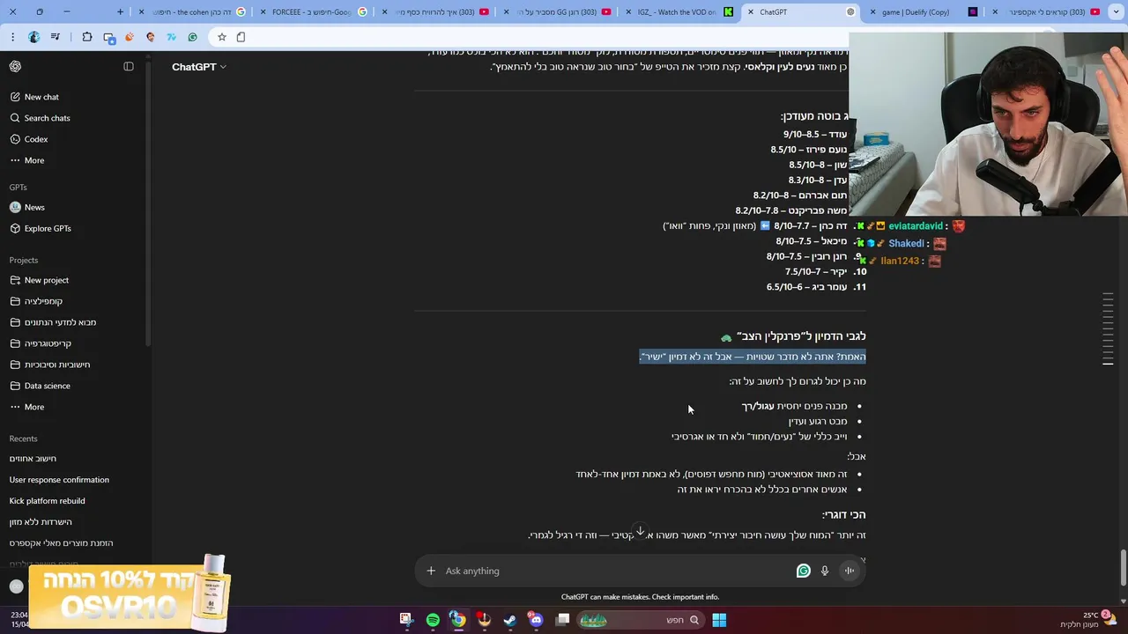Open the ChatGPT model selector dropdown
Viewport: 1128px width, 634px height.
click(198, 67)
